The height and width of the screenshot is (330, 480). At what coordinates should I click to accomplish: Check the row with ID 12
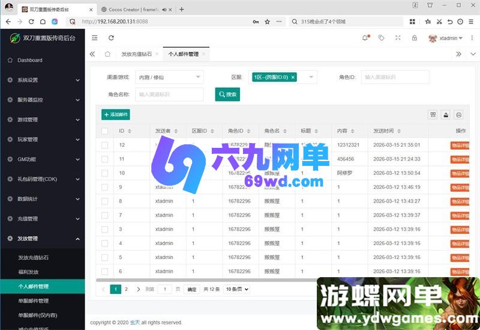(104, 145)
